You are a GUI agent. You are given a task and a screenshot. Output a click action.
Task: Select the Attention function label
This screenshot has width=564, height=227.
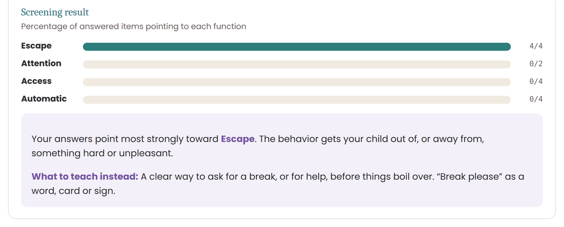pyautogui.click(x=41, y=63)
